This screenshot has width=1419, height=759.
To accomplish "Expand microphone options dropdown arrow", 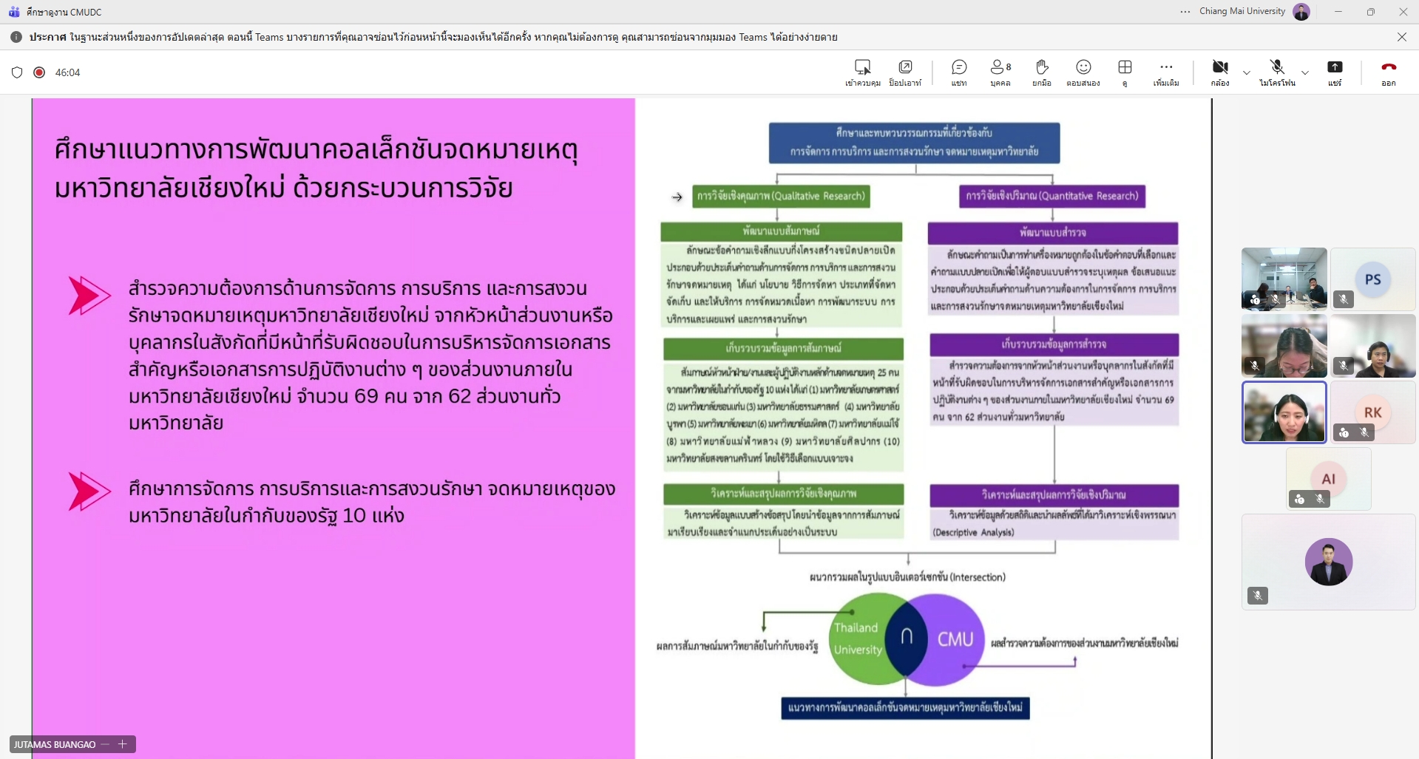I will point(1305,72).
